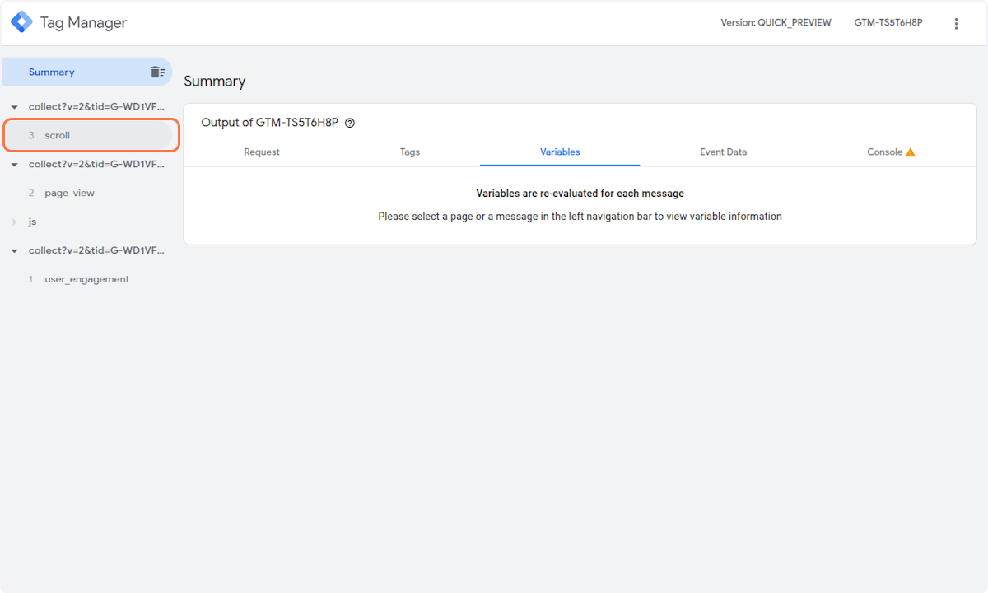Viewport: 988px width, 593px height.
Task: Click the Console warning triangle icon
Action: pos(911,152)
